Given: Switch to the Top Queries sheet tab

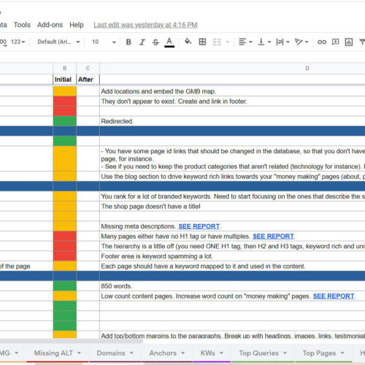Looking at the screenshot, I should coord(258,353).
